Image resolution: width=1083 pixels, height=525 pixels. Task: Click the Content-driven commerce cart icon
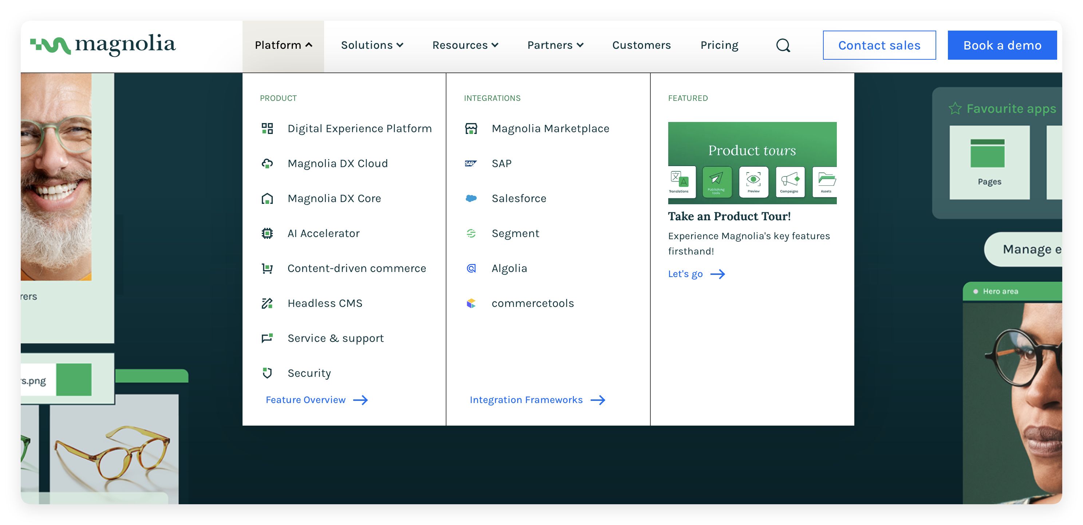267,268
